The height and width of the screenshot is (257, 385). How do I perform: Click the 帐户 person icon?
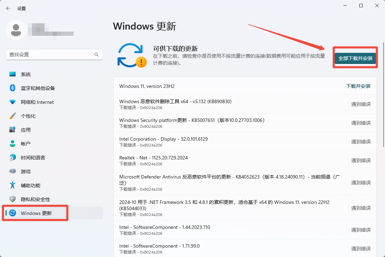tap(13, 143)
